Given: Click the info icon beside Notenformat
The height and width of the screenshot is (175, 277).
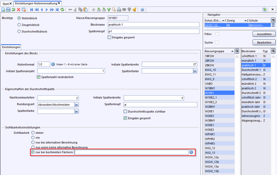Looking at the screenshot, I should [53, 64].
